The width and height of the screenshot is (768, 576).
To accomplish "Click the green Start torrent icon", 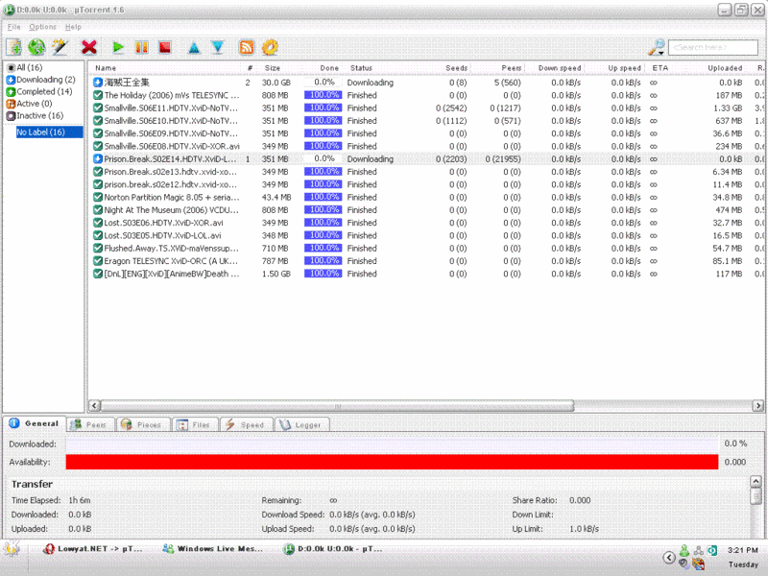I will click(x=117, y=47).
